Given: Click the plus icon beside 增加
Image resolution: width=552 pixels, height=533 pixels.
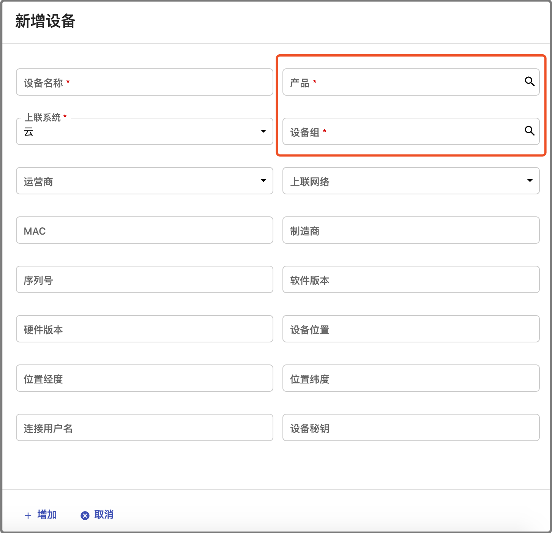Looking at the screenshot, I should tap(28, 515).
